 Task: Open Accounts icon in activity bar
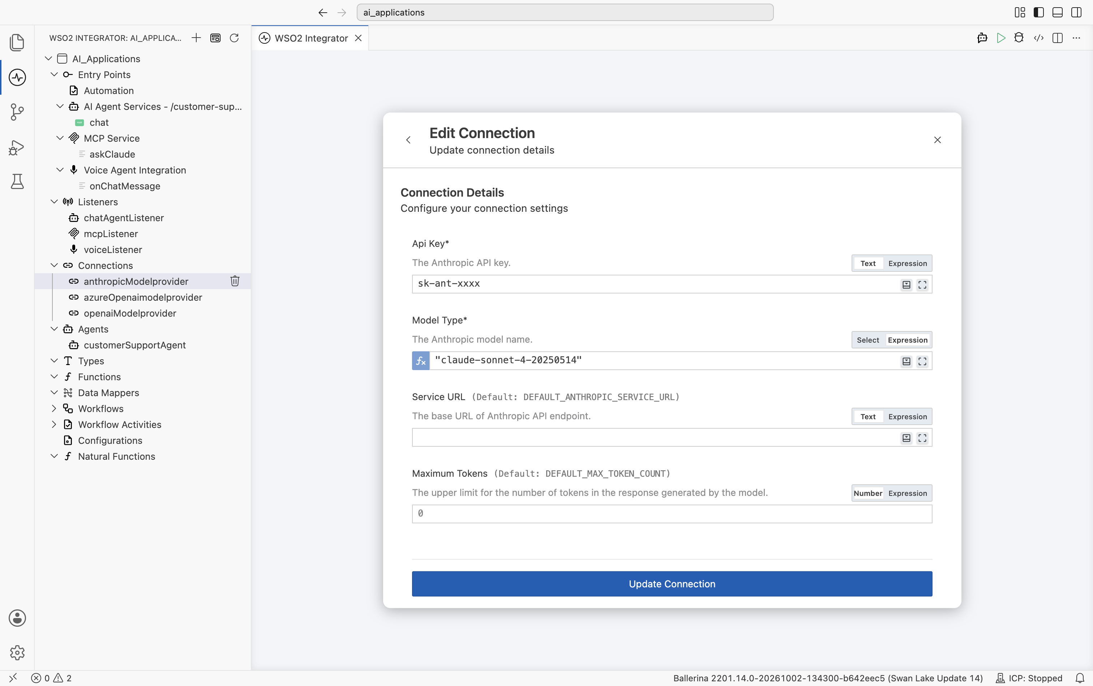click(17, 618)
